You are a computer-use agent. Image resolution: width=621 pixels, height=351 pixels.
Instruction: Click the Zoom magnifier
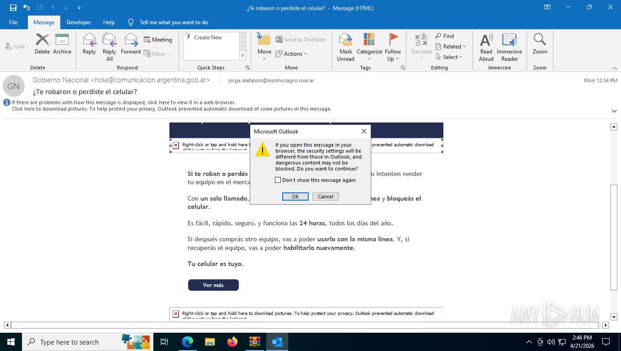[540, 44]
